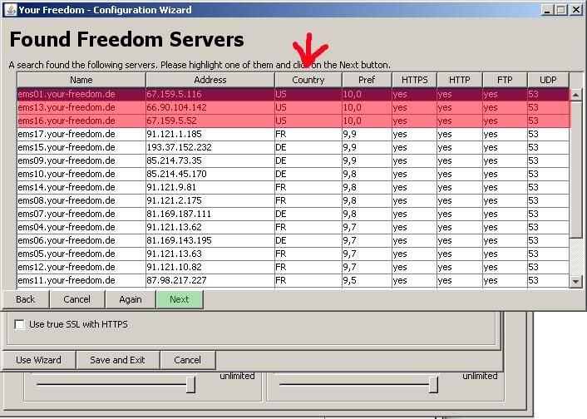The image size is (587, 419).
Task: Click scroll up arrow of server list
Action: [x=575, y=95]
